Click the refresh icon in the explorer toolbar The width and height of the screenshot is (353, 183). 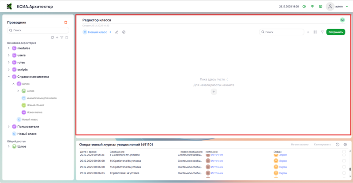(53, 37)
